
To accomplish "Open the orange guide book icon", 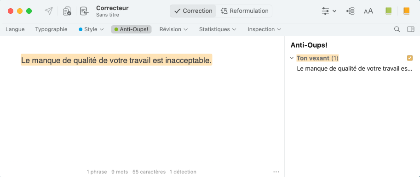I will pyautogui.click(x=406, y=11).
